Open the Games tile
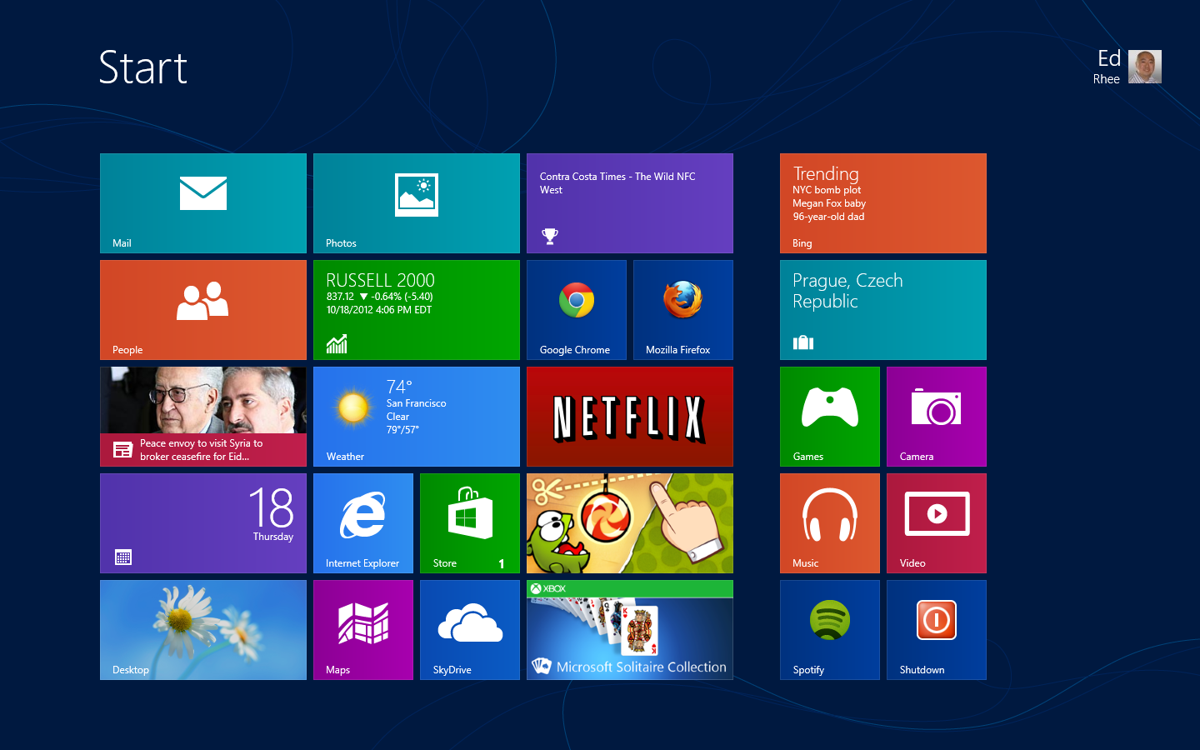The image size is (1200, 750). pos(830,417)
